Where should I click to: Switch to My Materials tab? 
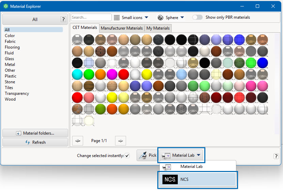[158, 28]
